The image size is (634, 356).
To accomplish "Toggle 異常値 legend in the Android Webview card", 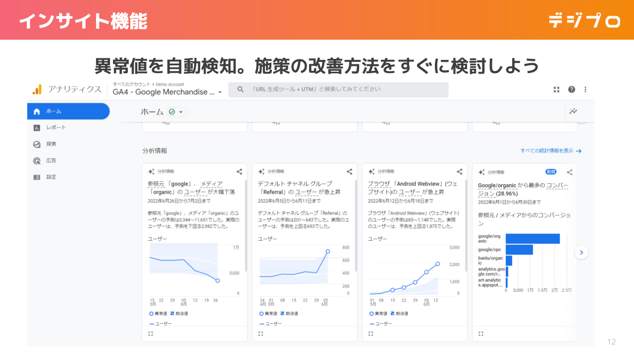I will pos(378,313).
